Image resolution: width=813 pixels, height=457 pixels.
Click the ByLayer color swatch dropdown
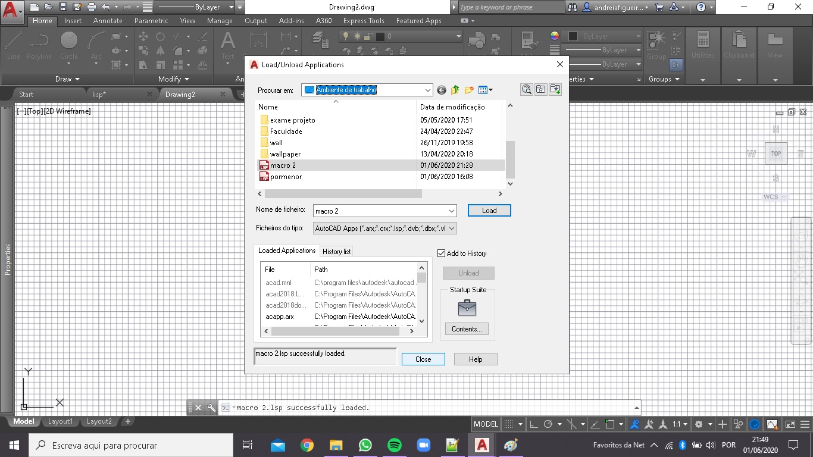(602, 36)
